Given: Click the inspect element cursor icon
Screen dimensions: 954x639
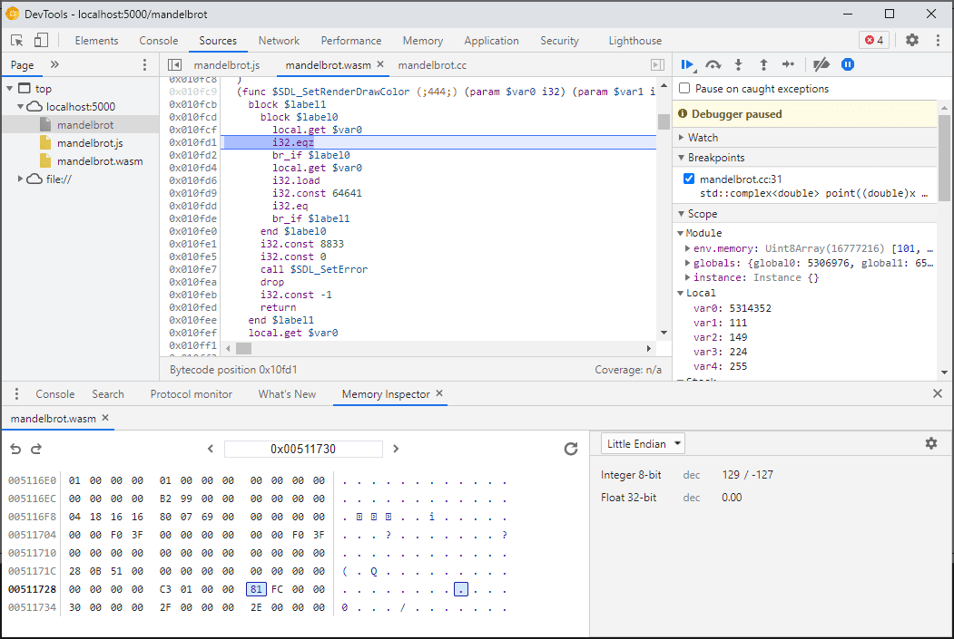Looking at the screenshot, I should tap(15, 41).
